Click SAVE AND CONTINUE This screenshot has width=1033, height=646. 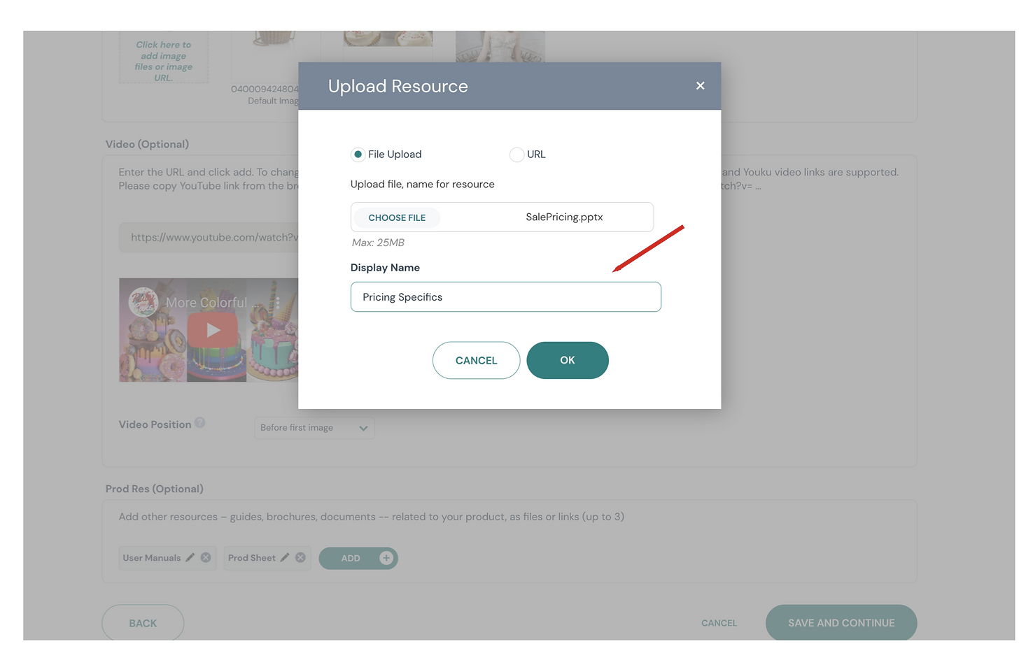841,622
